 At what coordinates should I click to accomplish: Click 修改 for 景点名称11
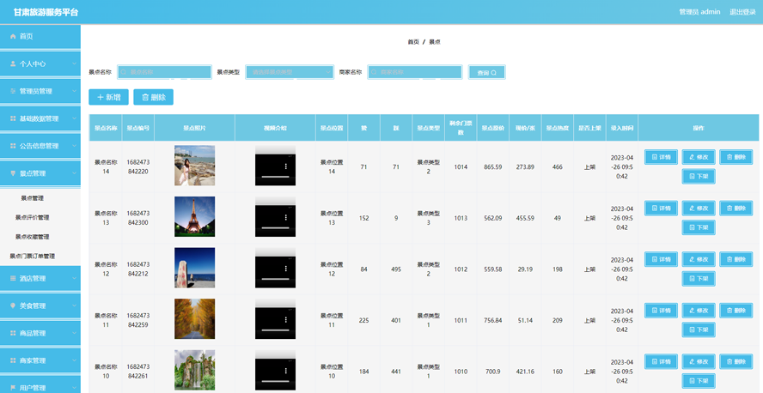point(699,311)
